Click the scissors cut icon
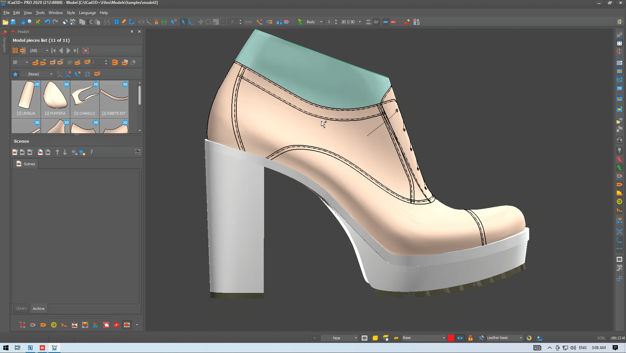This screenshot has height=353, width=626. pos(90,22)
